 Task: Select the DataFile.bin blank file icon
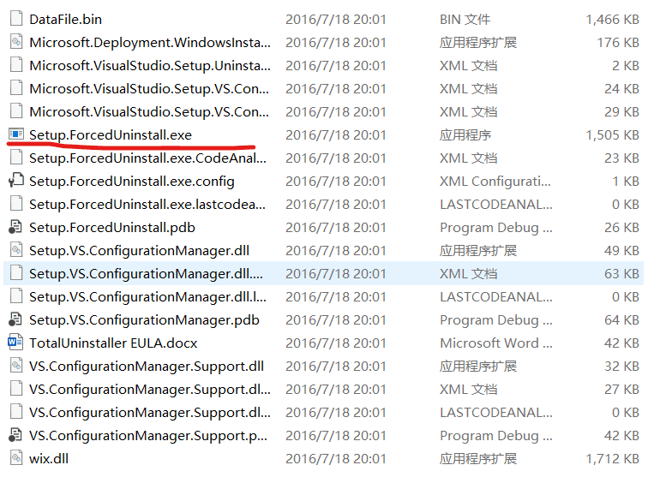click(x=16, y=19)
